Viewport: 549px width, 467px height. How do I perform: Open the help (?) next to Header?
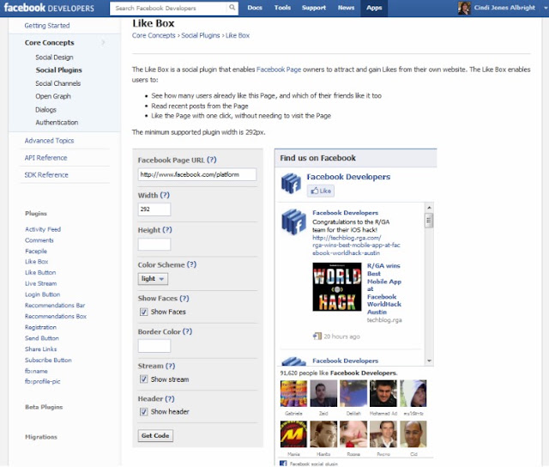pyautogui.click(x=170, y=398)
